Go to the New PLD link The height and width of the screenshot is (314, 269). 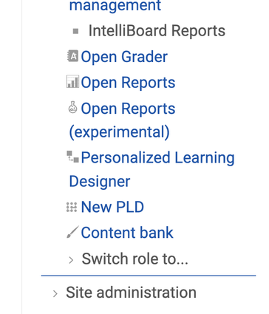[x=112, y=207]
